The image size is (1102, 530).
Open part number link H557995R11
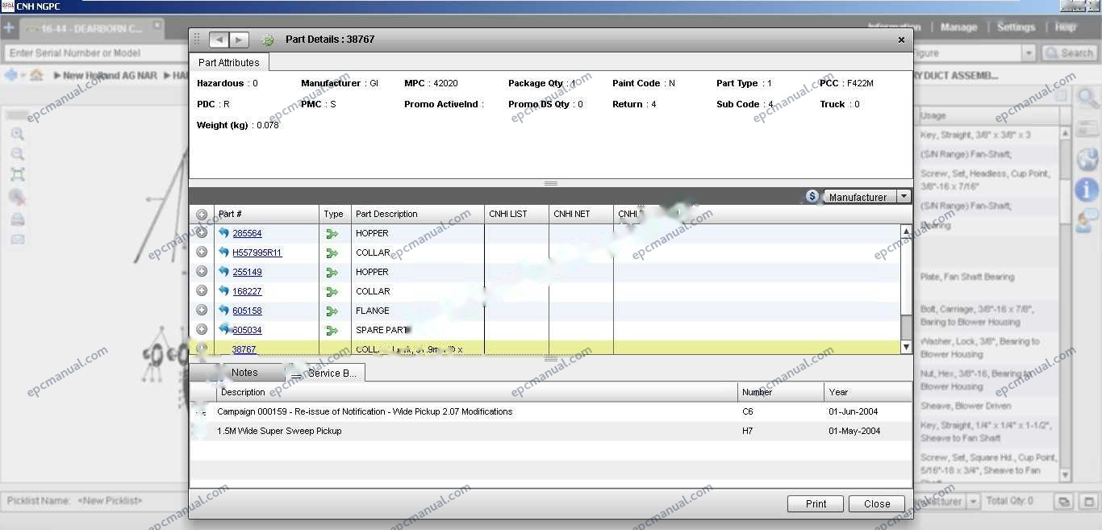pos(257,252)
